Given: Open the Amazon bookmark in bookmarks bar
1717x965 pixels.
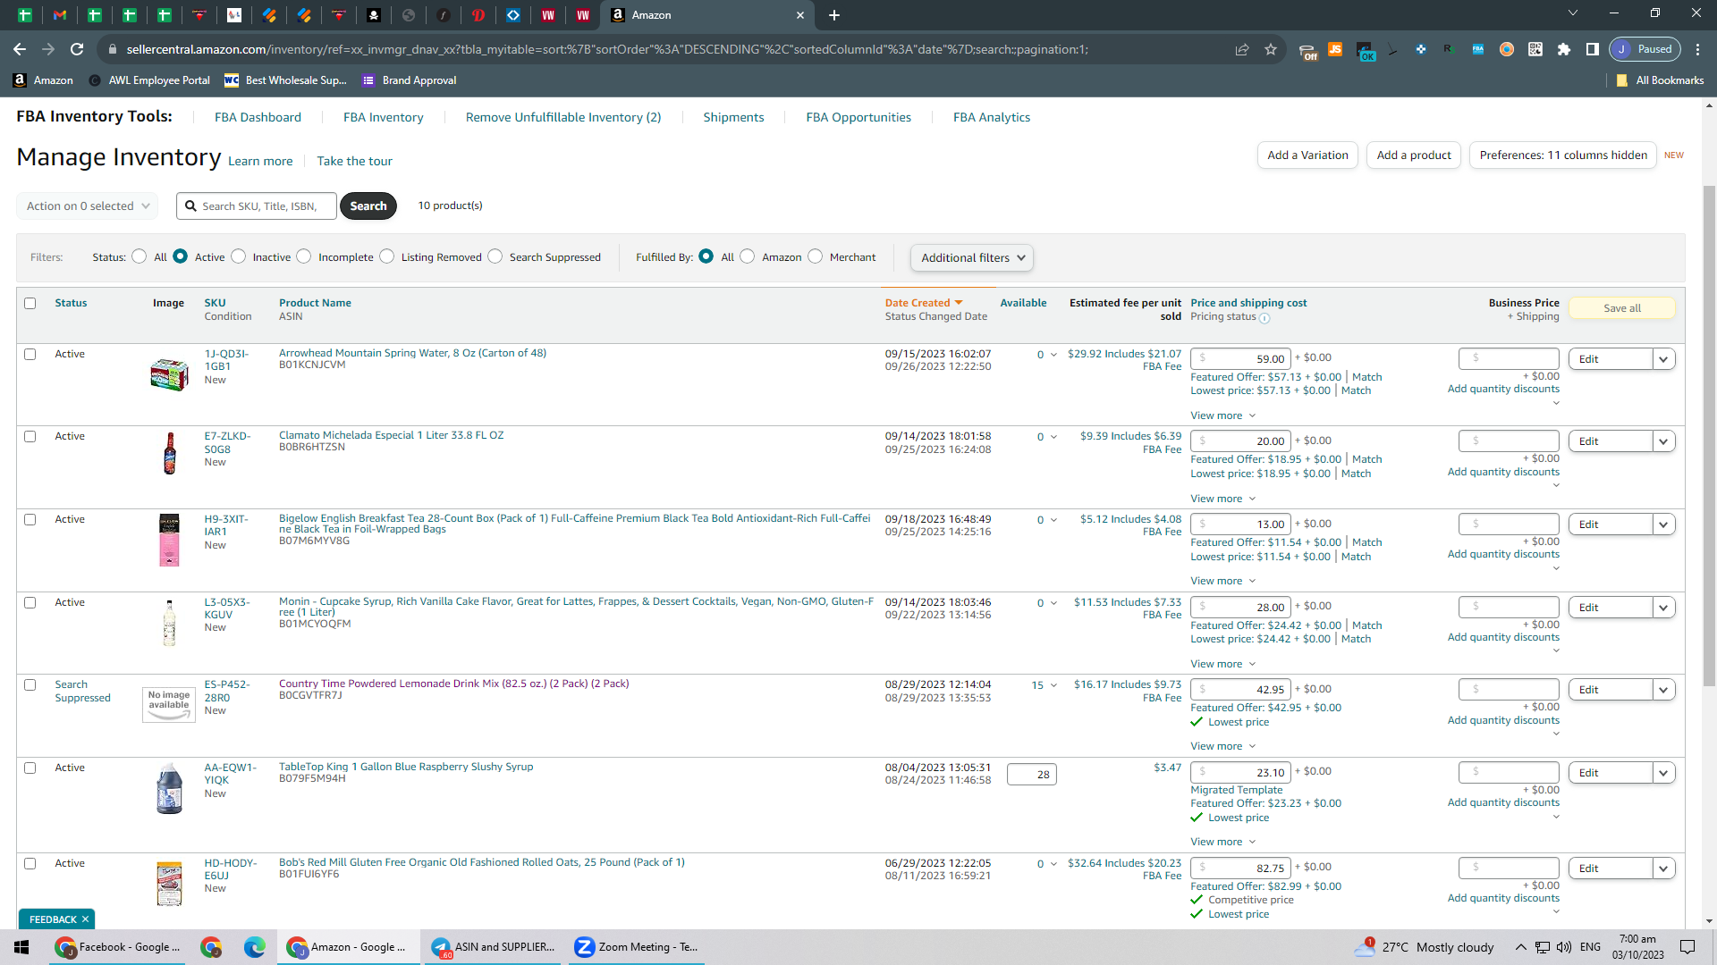Looking at the screenshot, I should 43,80.
